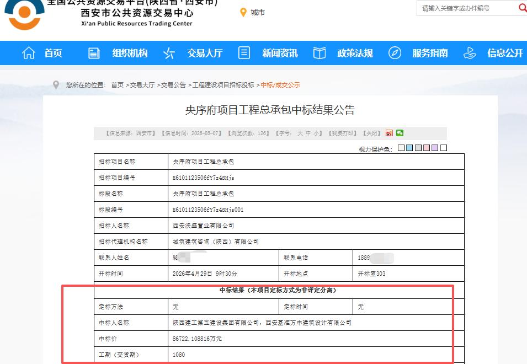Set font size to 中

click(308, 133)
